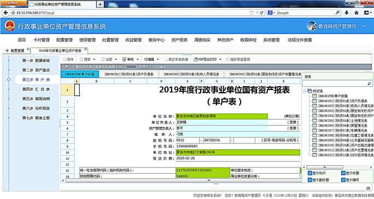The image size is (374, 199).
Task: Go to 第一步 数据体检
Action: point(36,61)
